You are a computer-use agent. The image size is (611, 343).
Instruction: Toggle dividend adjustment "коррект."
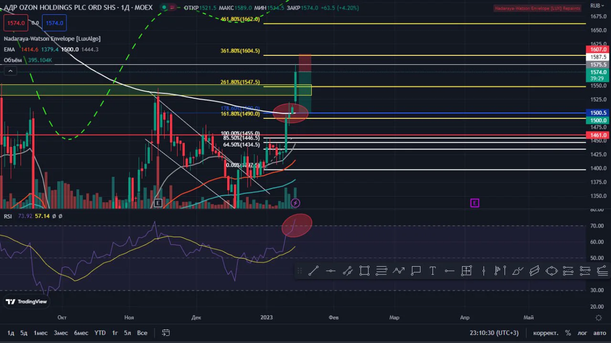(x=546, y=333)
